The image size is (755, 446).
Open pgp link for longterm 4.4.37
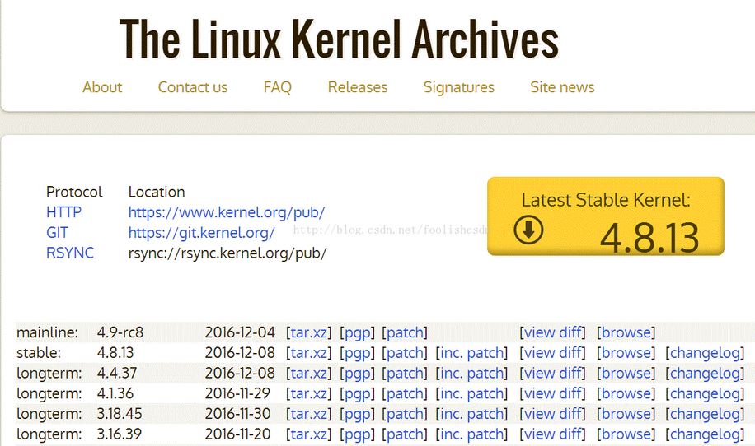tap(357, 373)
